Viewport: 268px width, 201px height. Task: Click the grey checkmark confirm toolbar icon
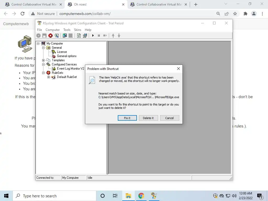[x=38, y=36]
